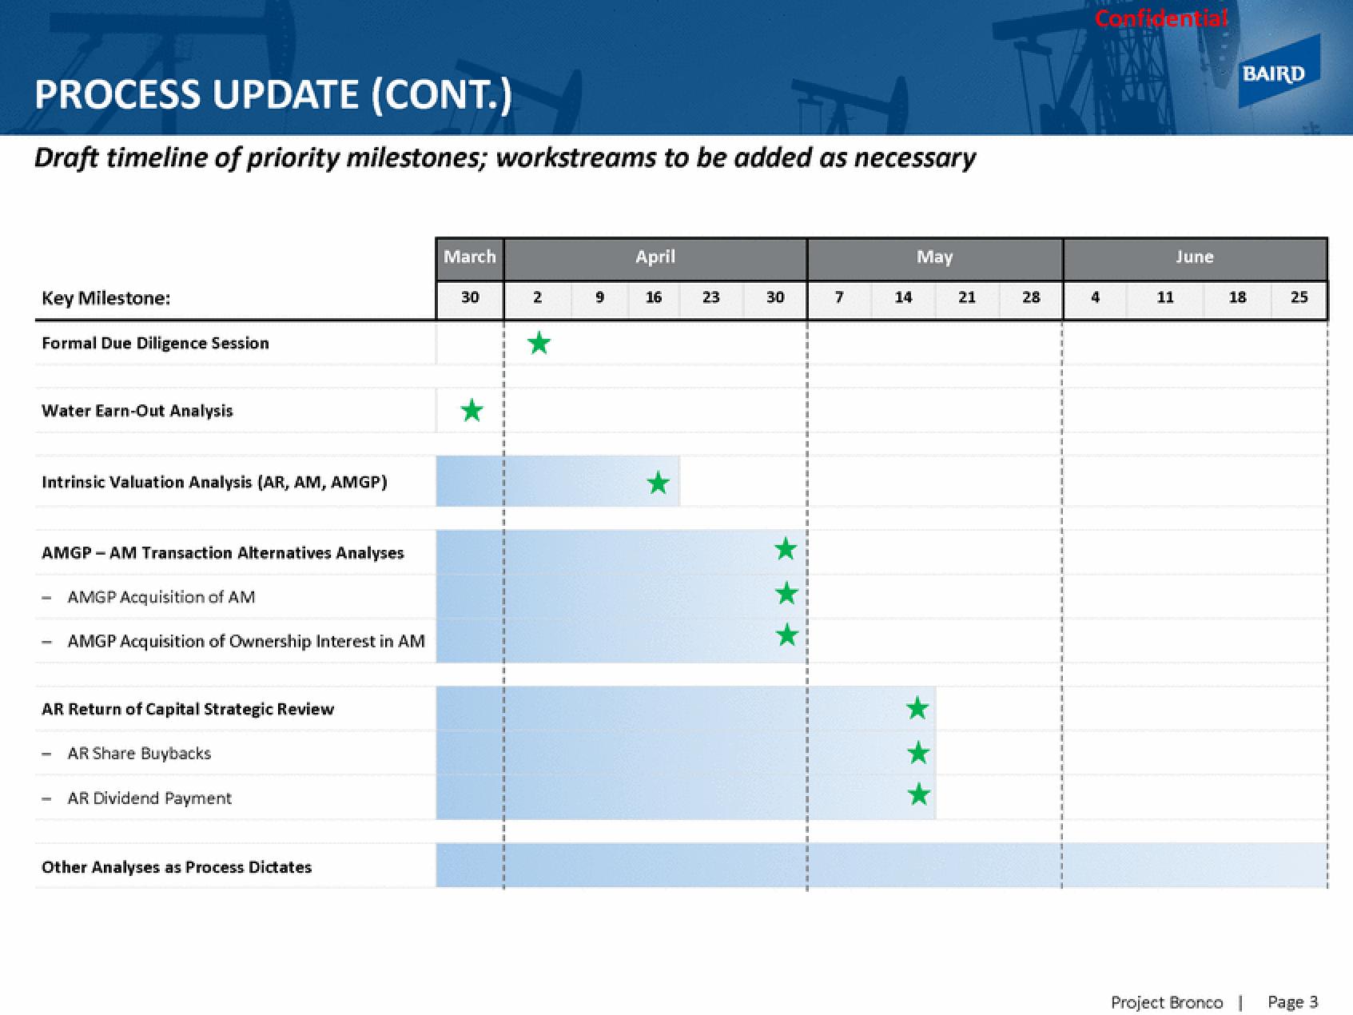Click the red Confidential label
The height and width of the screenshot is (1015, 1353).
click(x=1160, y=19)
